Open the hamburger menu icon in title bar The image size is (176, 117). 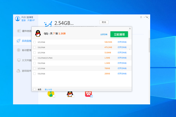coord(141,17)
